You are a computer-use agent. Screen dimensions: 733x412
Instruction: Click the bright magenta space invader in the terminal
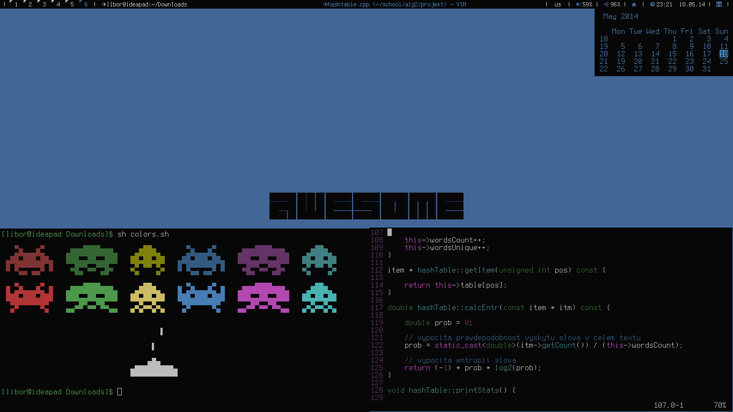[263, 298]
